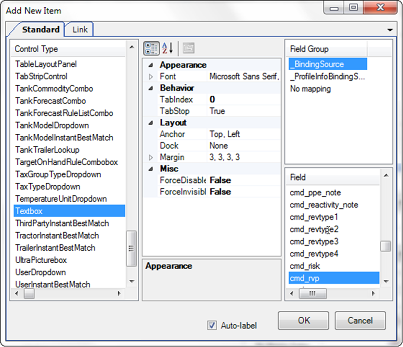Click the Control Type column header
Image resolution: width=403 pixels, height=347 pixels.
[x=68, y=49]
